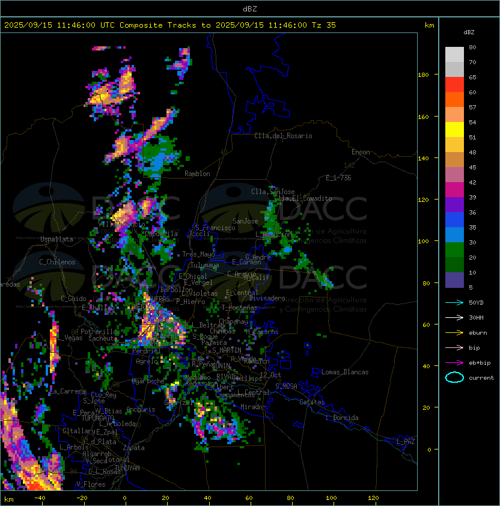Click the 'Divisadero' map label

pos(267,298)
